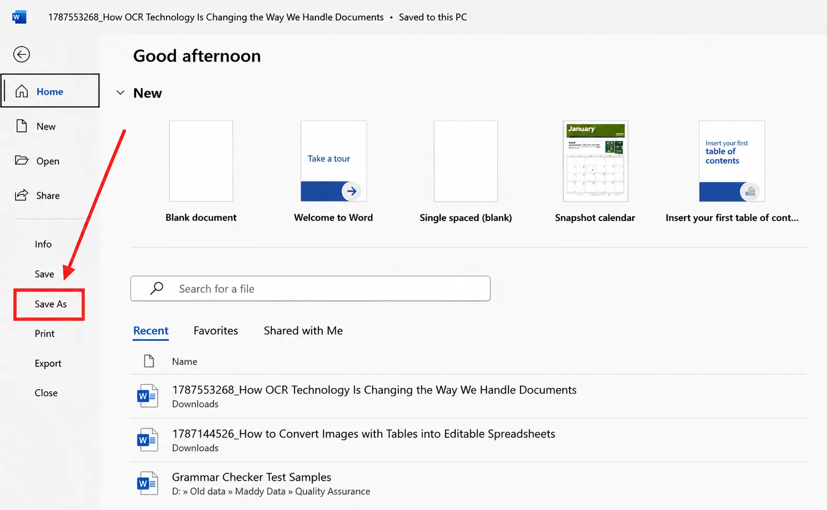Click the table icon on the table of contents template
Screen dimensions: 827x510
[x=750, y=192]
